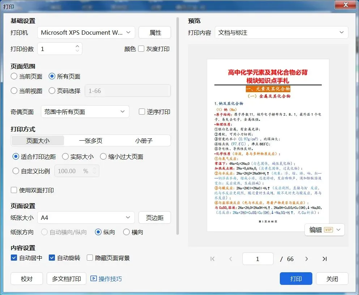Viewport: 359px width, 295px height.
Task: Switch to 小册子 tab
Action: [x=144, y=141]
